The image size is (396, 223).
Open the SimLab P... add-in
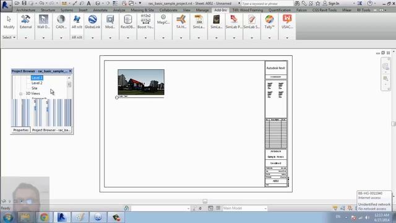tap(234, 22)
